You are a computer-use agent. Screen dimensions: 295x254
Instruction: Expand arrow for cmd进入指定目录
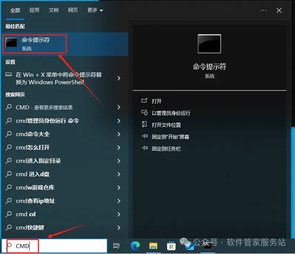pyautogui.click(x=119, y=161)
